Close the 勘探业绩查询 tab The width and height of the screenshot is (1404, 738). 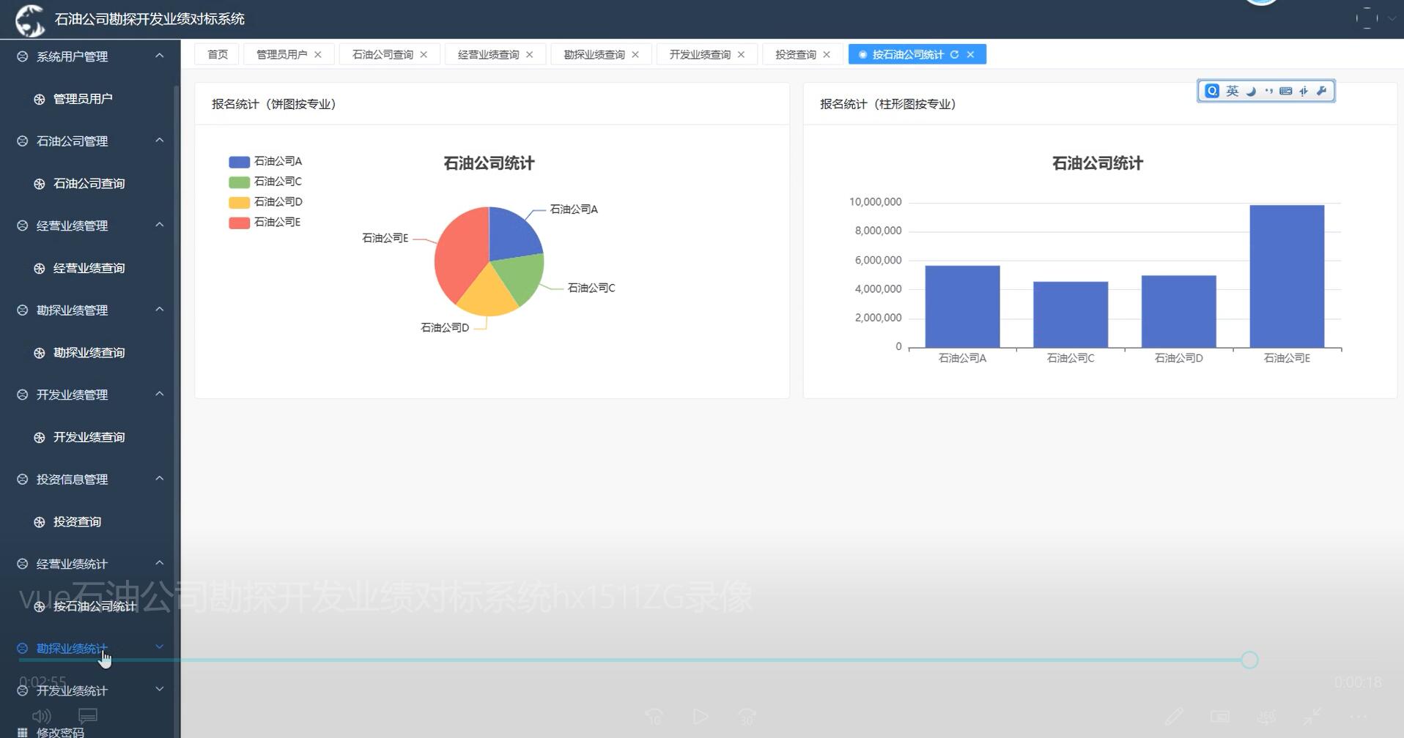click(x=635, y=54)
